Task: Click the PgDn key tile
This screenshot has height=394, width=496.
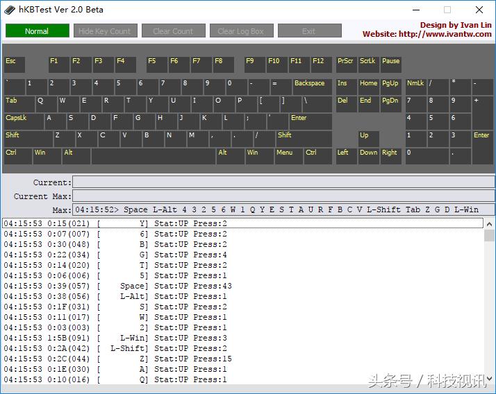Action: 391,104
